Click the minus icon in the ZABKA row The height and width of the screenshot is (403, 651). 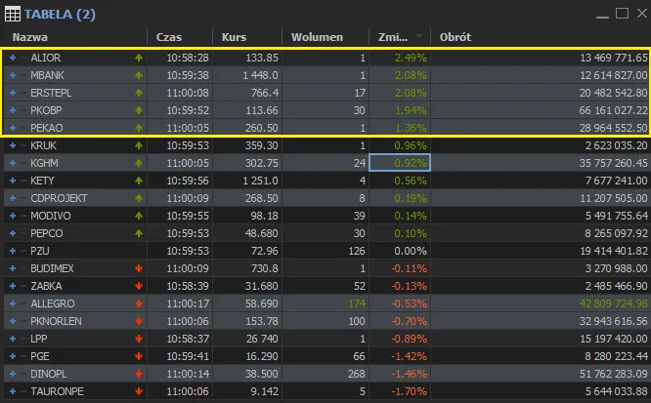point(23,286)
